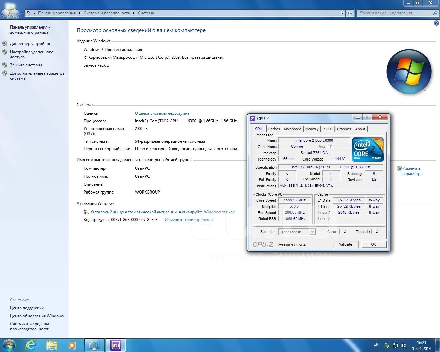Open Advanced system settings link
440x352 pixels.
pyautogui.click(x=37, y=76)
